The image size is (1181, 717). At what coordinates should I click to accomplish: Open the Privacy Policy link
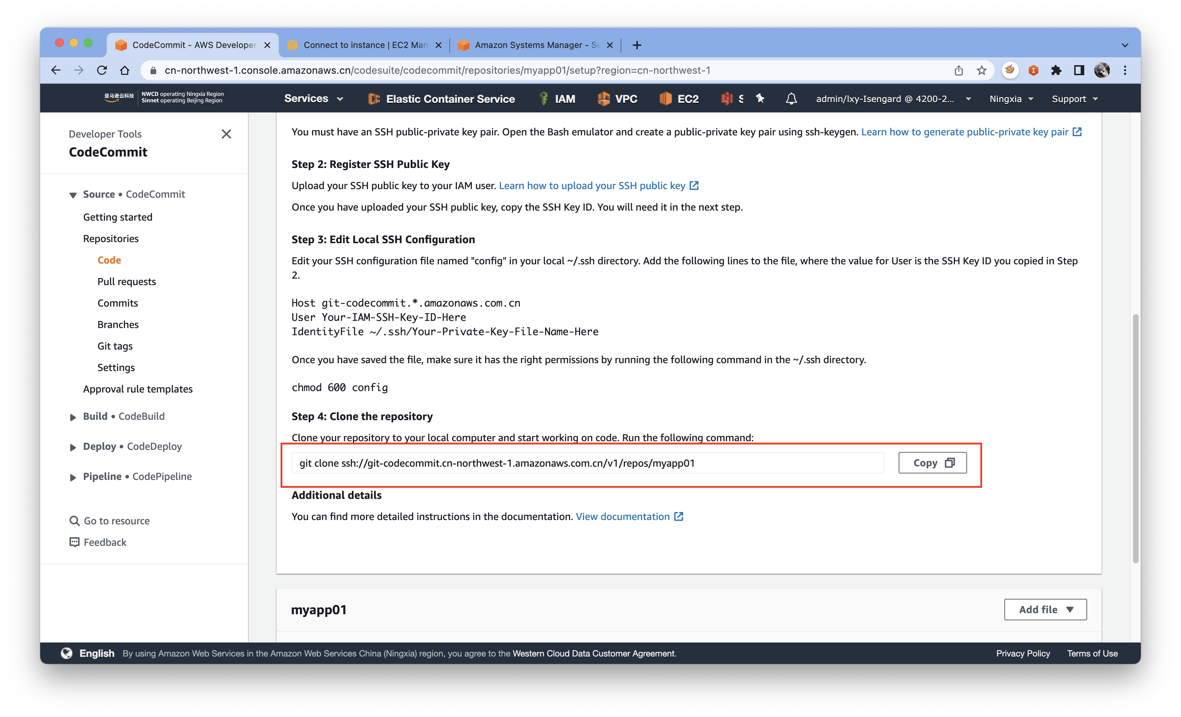pos(1023,653)
